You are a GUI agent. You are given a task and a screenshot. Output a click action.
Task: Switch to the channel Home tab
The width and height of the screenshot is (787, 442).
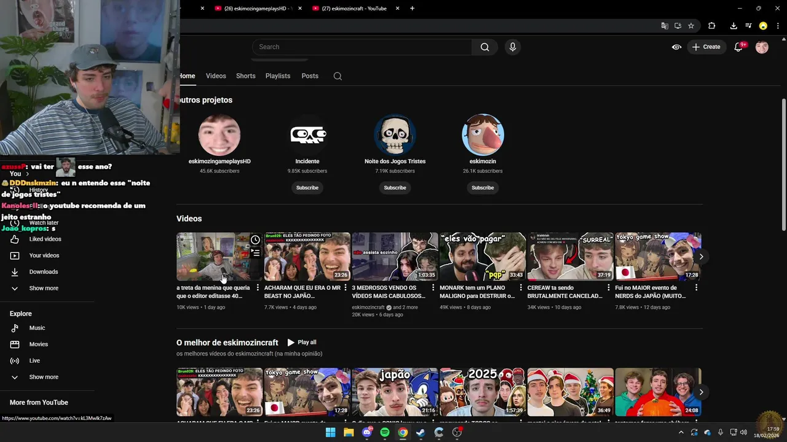(187, 76)
